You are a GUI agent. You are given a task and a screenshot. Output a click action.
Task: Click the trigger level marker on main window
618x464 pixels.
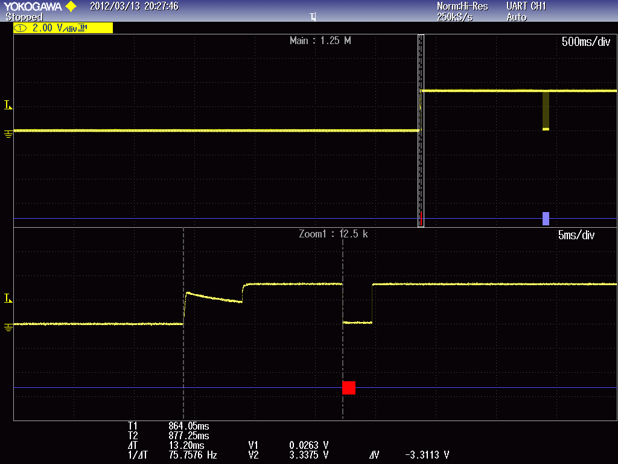(x=8, y=105)
